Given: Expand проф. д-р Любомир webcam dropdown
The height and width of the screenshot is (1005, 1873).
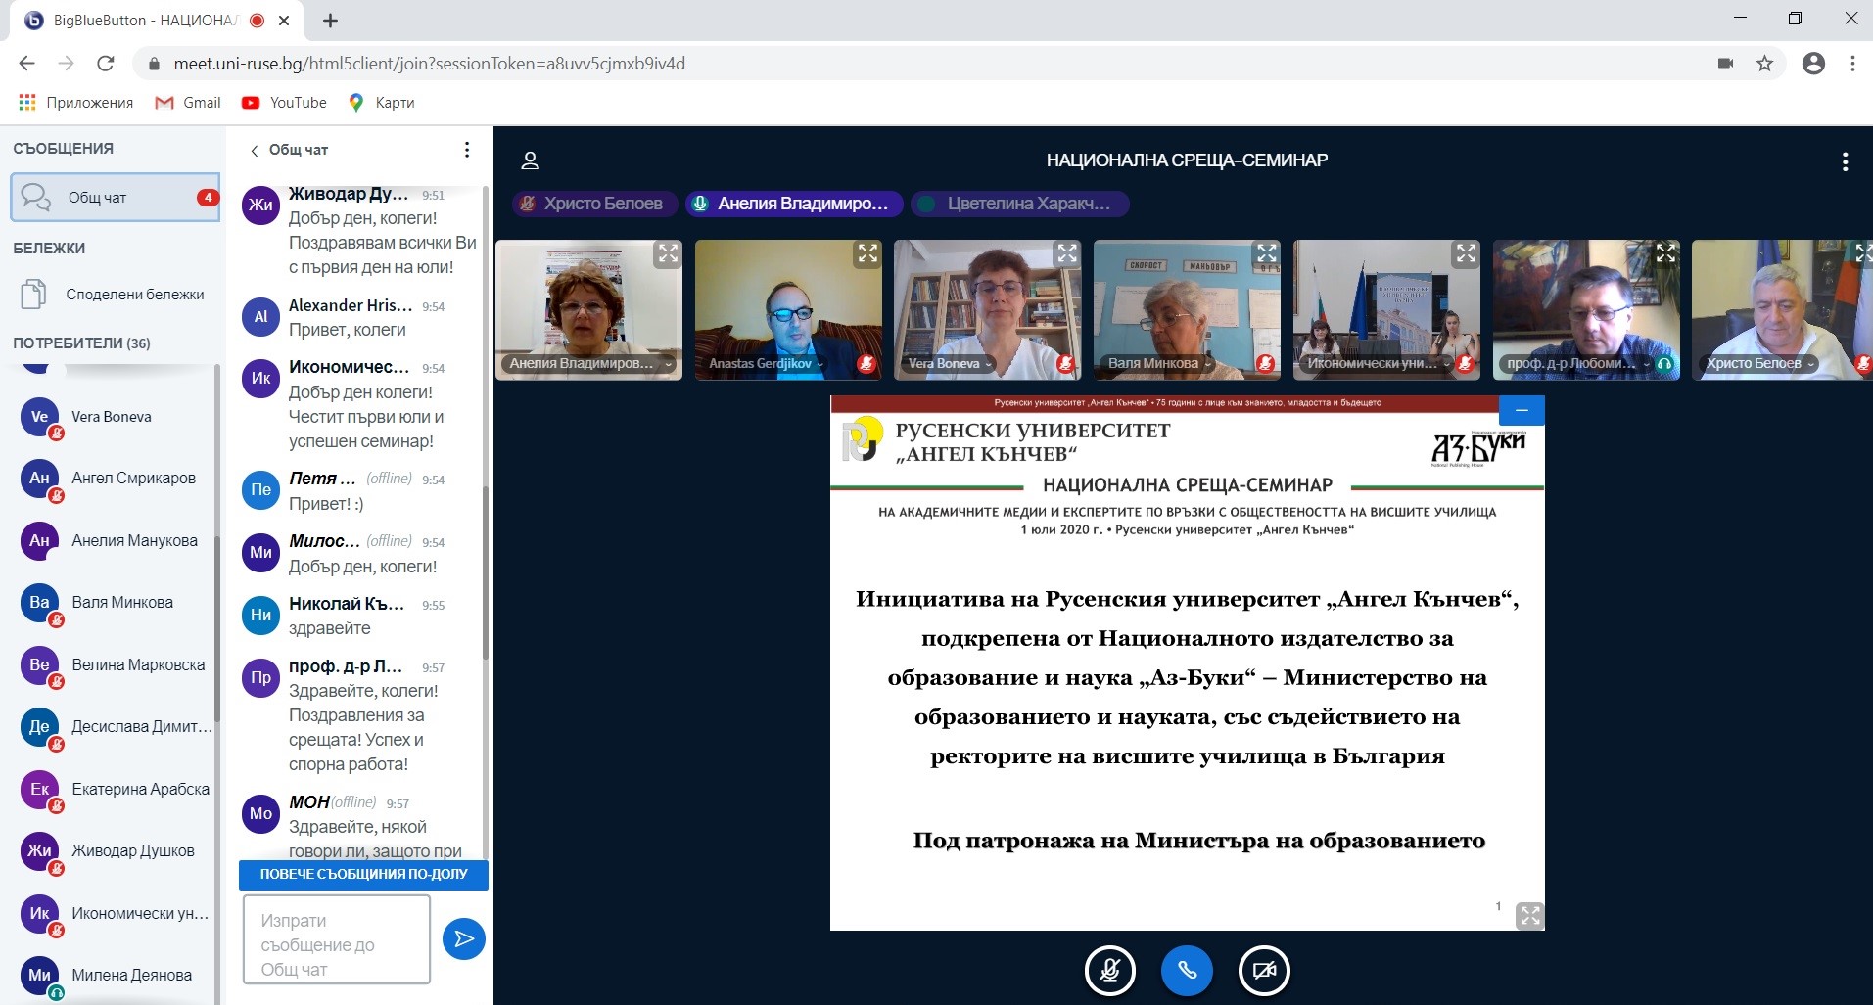Looking at the screenshot, I should tap(1577, 363).
